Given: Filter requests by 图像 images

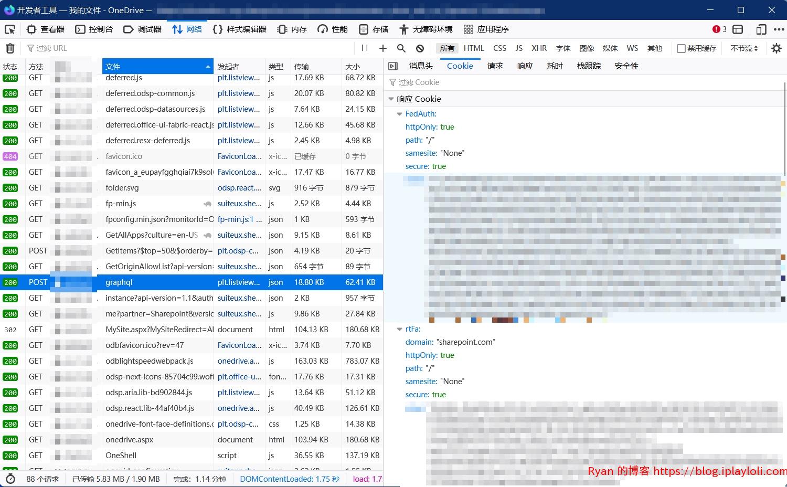Looking at the screenshot, I should pyautogui.click(x=587, y=48).
